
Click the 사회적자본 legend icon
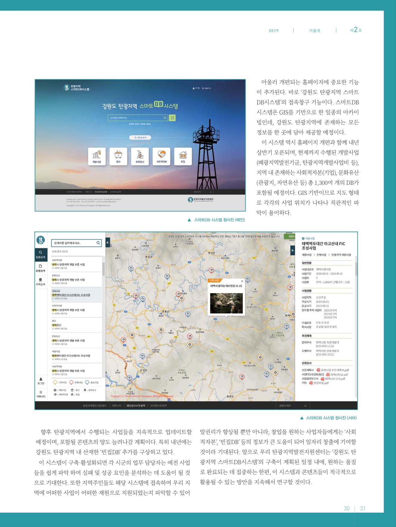[55, 394]
